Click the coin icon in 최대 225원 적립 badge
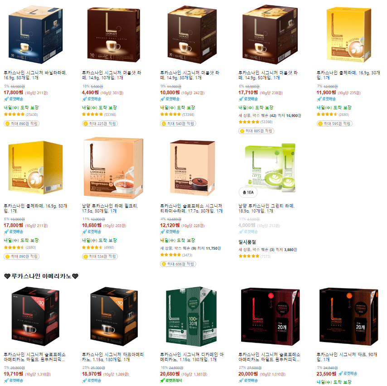 [86, 124]
